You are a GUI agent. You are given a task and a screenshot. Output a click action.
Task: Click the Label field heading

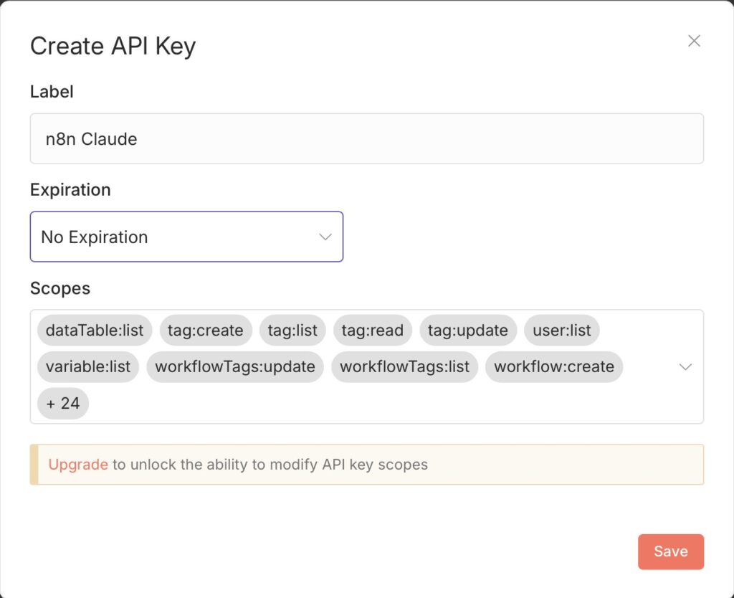tap(52, 91)
